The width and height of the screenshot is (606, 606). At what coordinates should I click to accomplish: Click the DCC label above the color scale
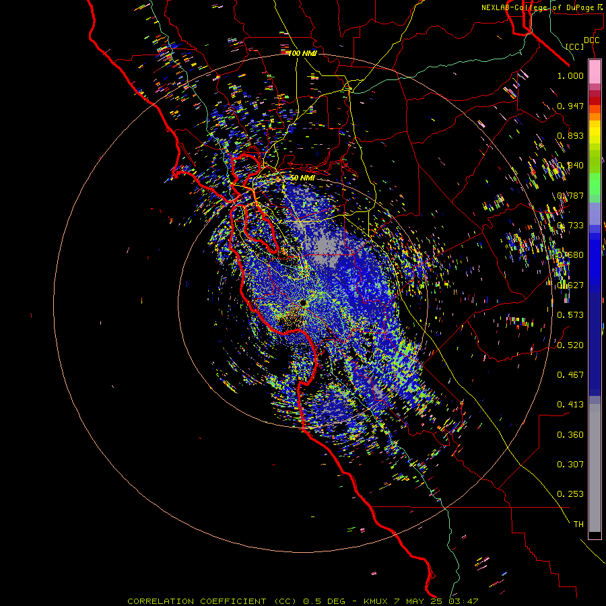point(591,40)
